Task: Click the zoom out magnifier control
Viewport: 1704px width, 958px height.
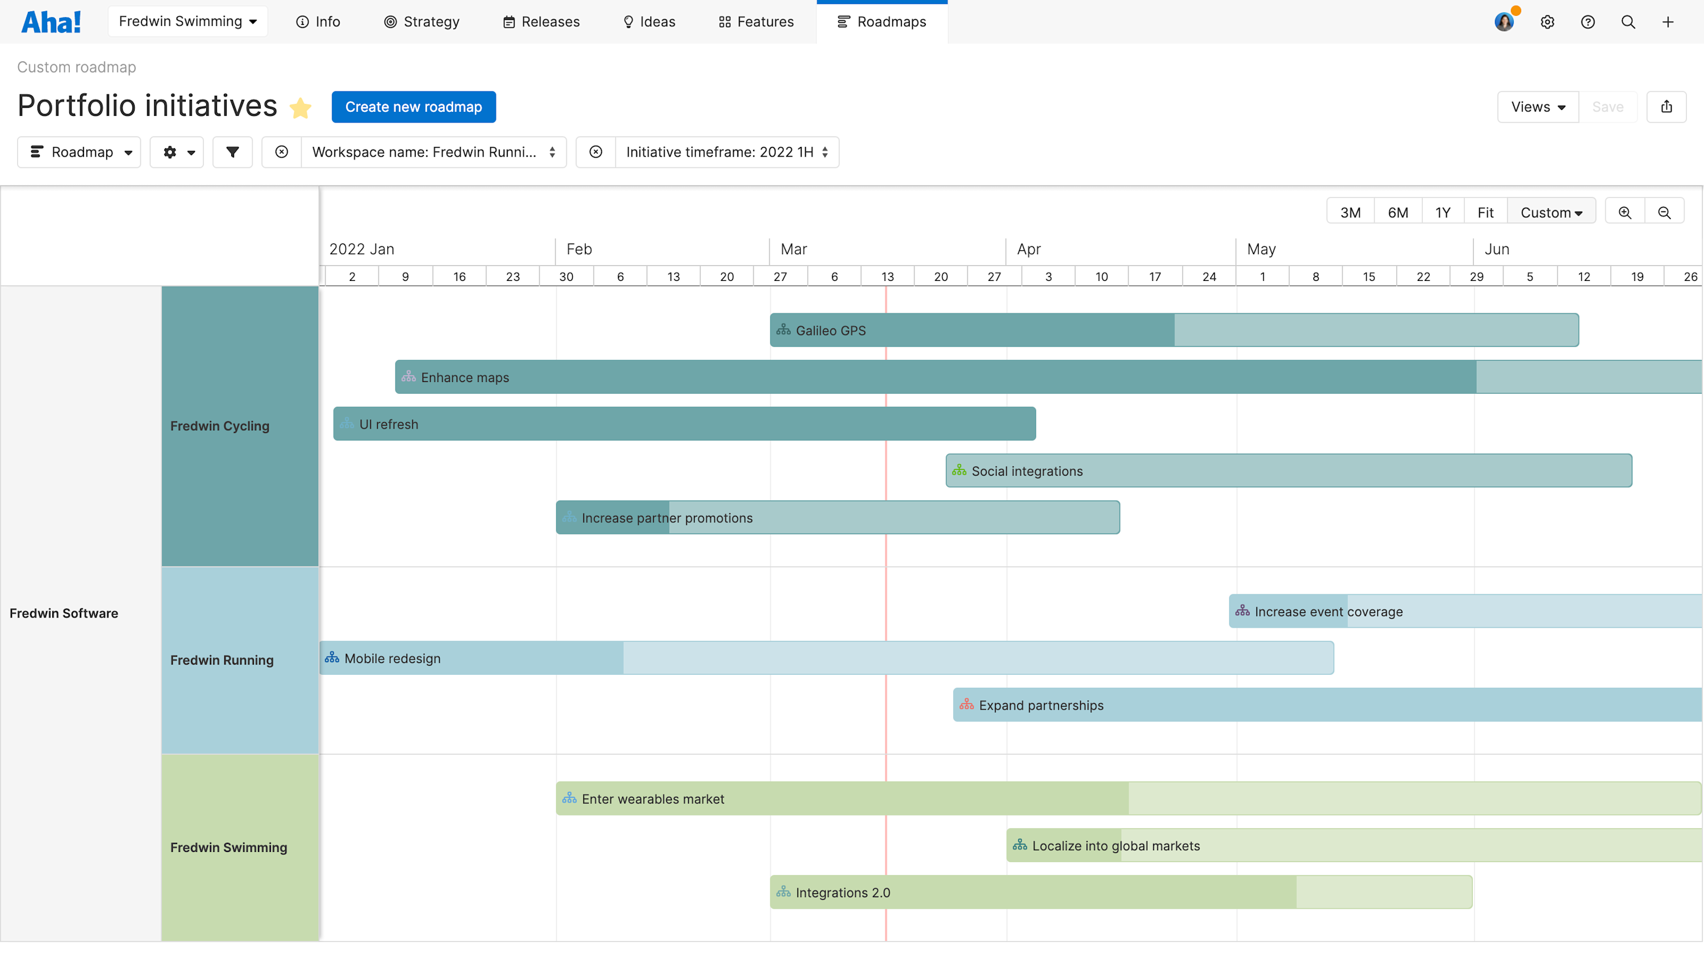Action: (1665, 212)
